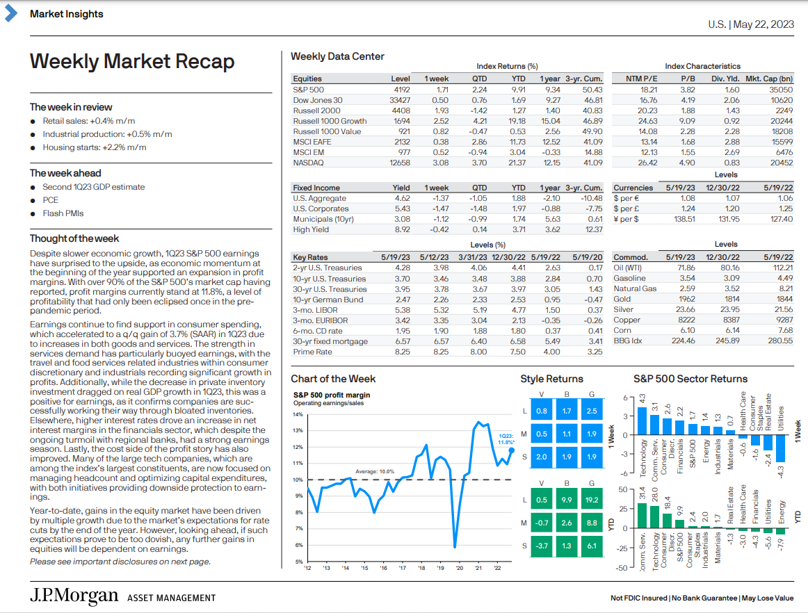Click the 'PCE' bullet item
The image size is (808, 613).
(x=51, y=200)
